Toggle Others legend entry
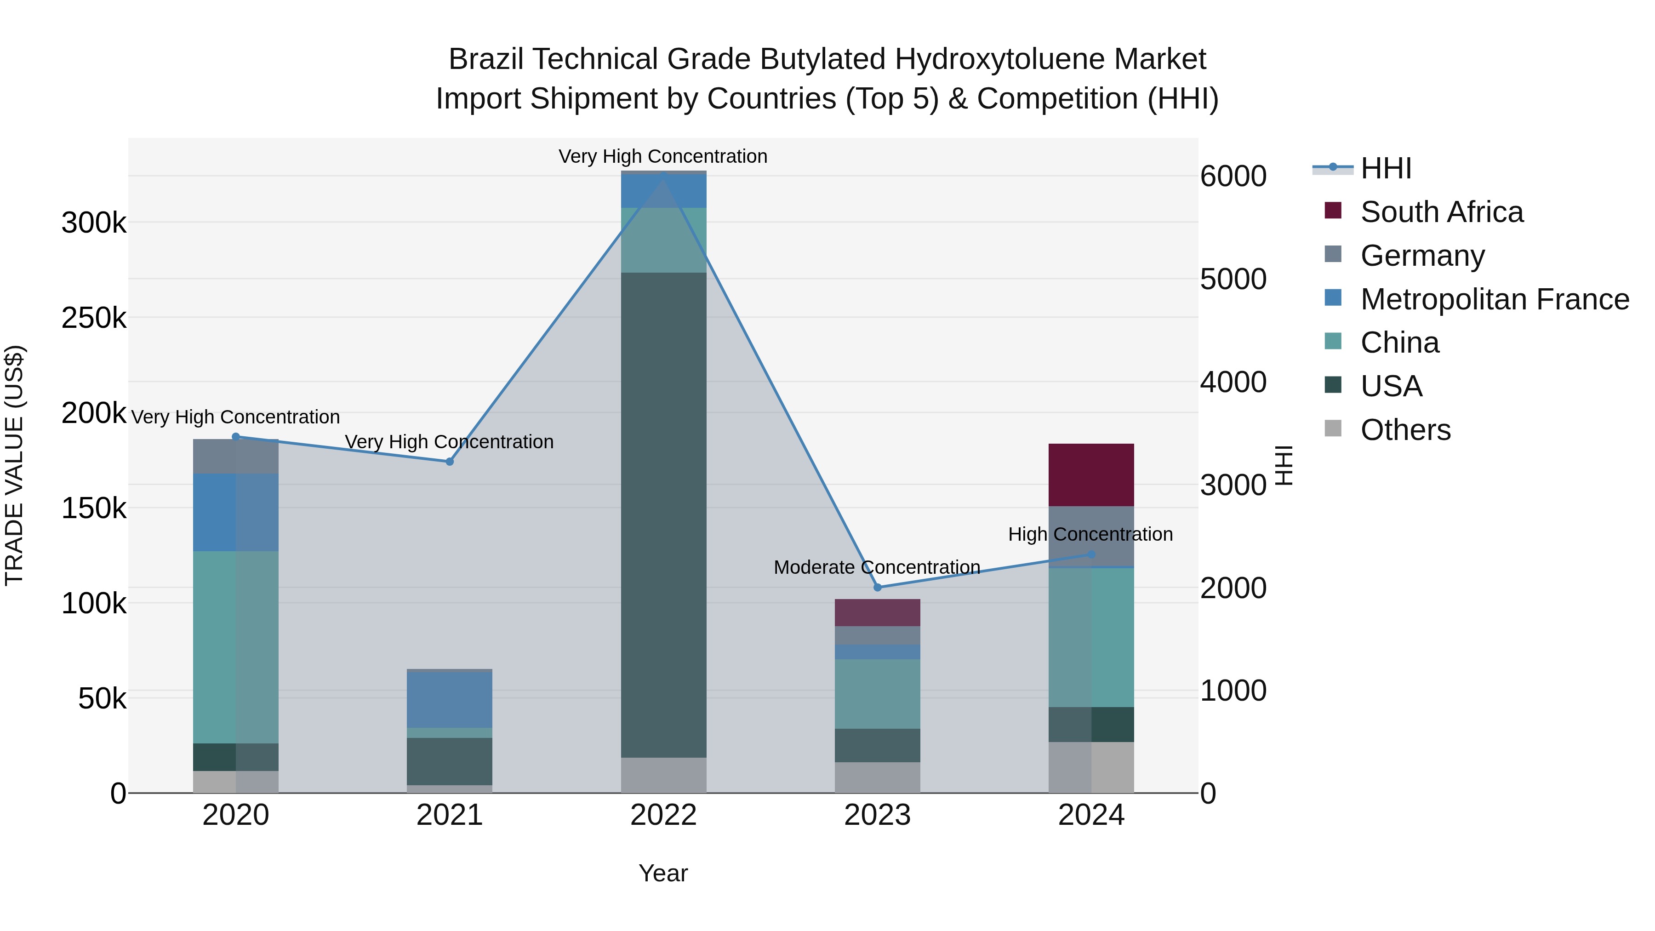Viewport: 1655px width, 931px height. 1387,430
